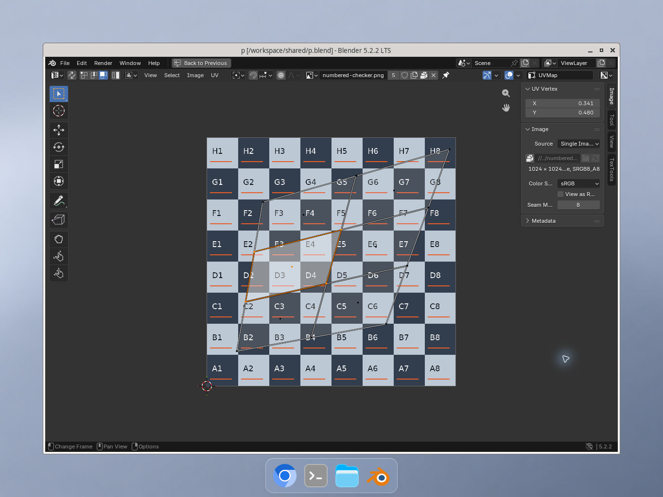Click the pan hand gizmo icon
The width and height of the screenshot is (663, 497).
506,108
